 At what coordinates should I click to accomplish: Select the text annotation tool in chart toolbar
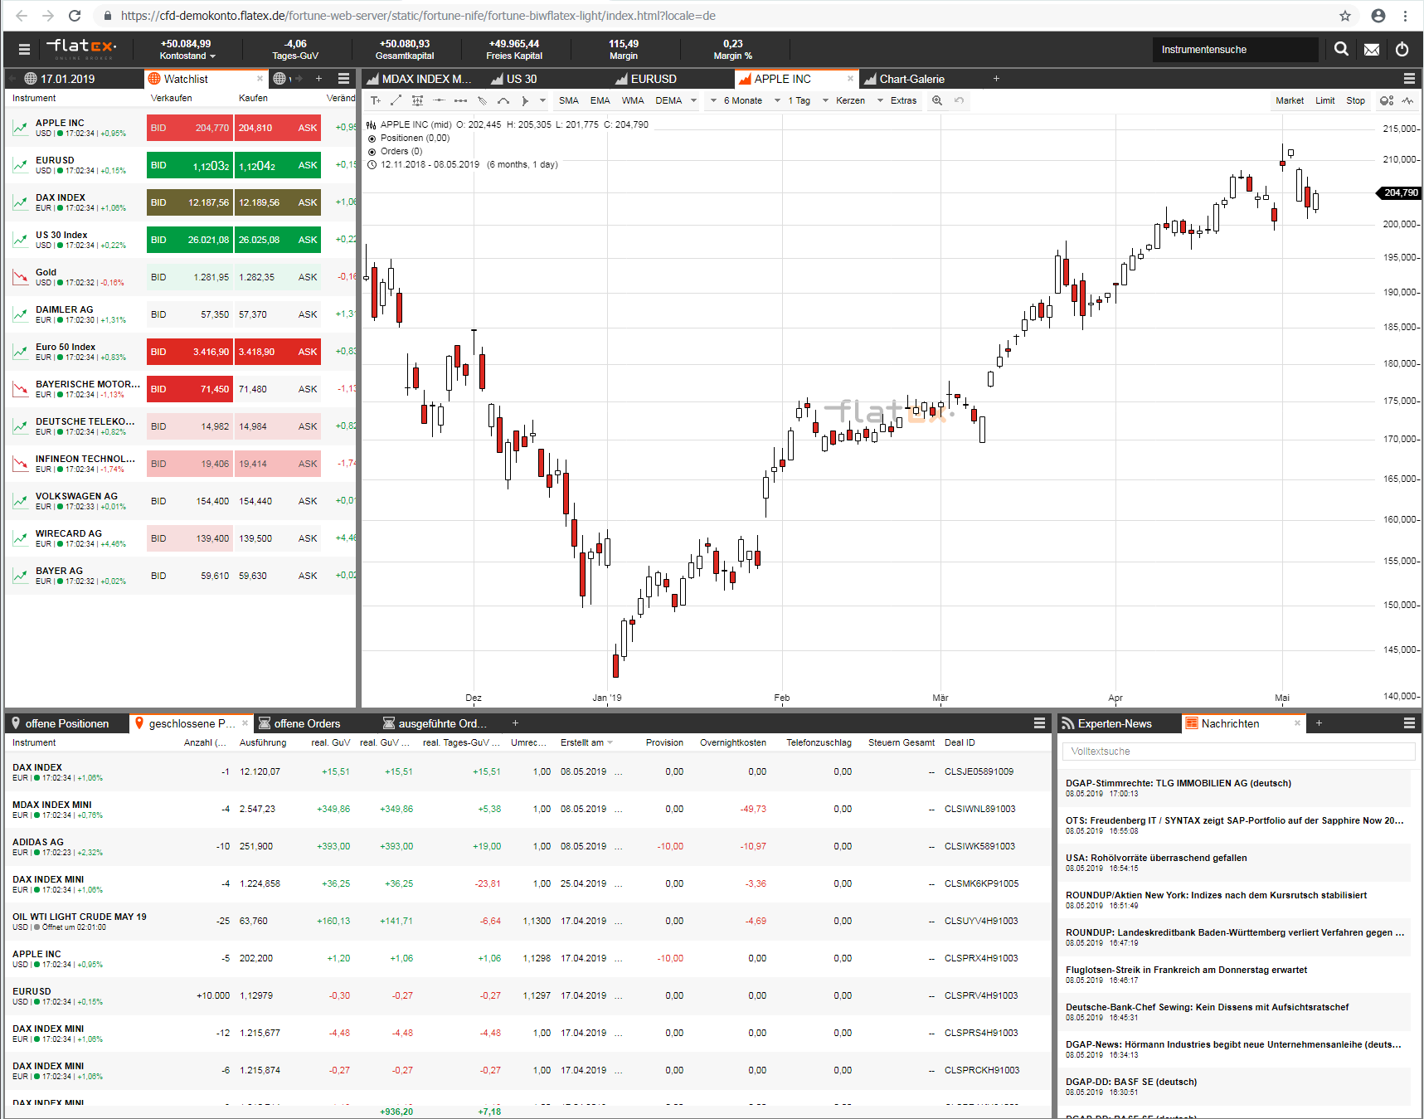[x=376, y=100]
